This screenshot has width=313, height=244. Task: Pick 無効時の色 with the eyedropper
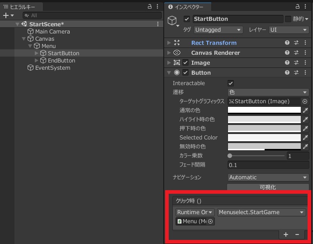point(305,147)
